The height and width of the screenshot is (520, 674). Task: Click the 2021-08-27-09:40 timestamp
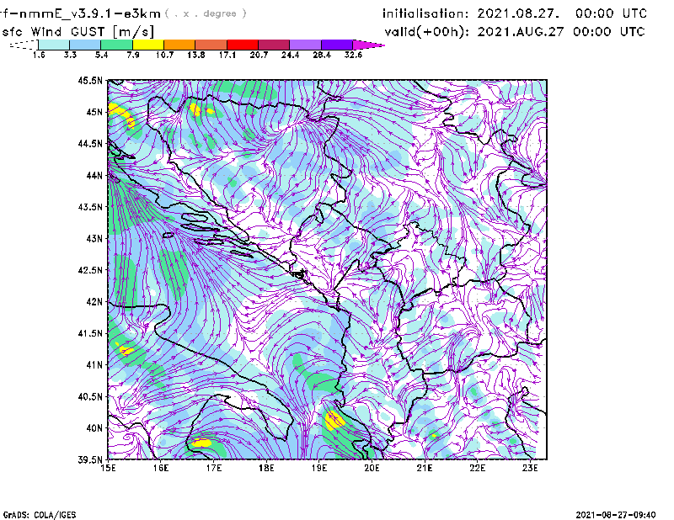616,515
